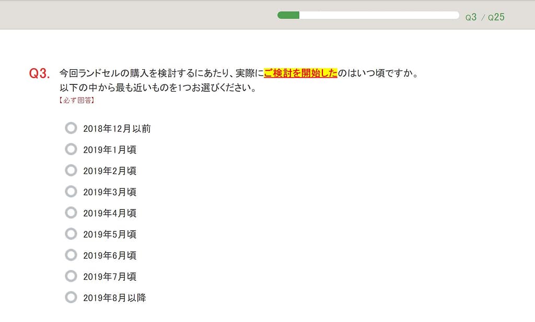Viewport: 535px width, 322px height.
Task: Click the 2019年6月頃 option label text
Action: point(110,255)
